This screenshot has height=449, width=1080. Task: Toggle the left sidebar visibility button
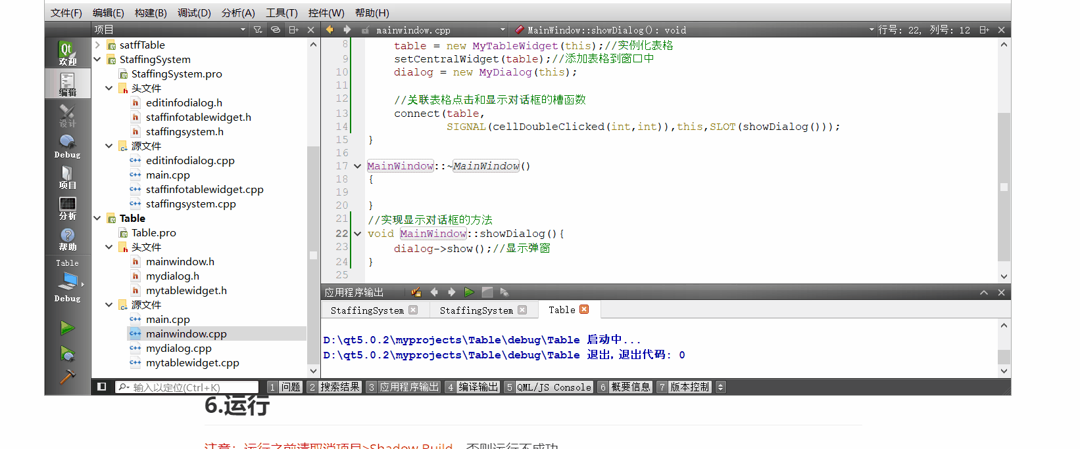tap(101, 387)
